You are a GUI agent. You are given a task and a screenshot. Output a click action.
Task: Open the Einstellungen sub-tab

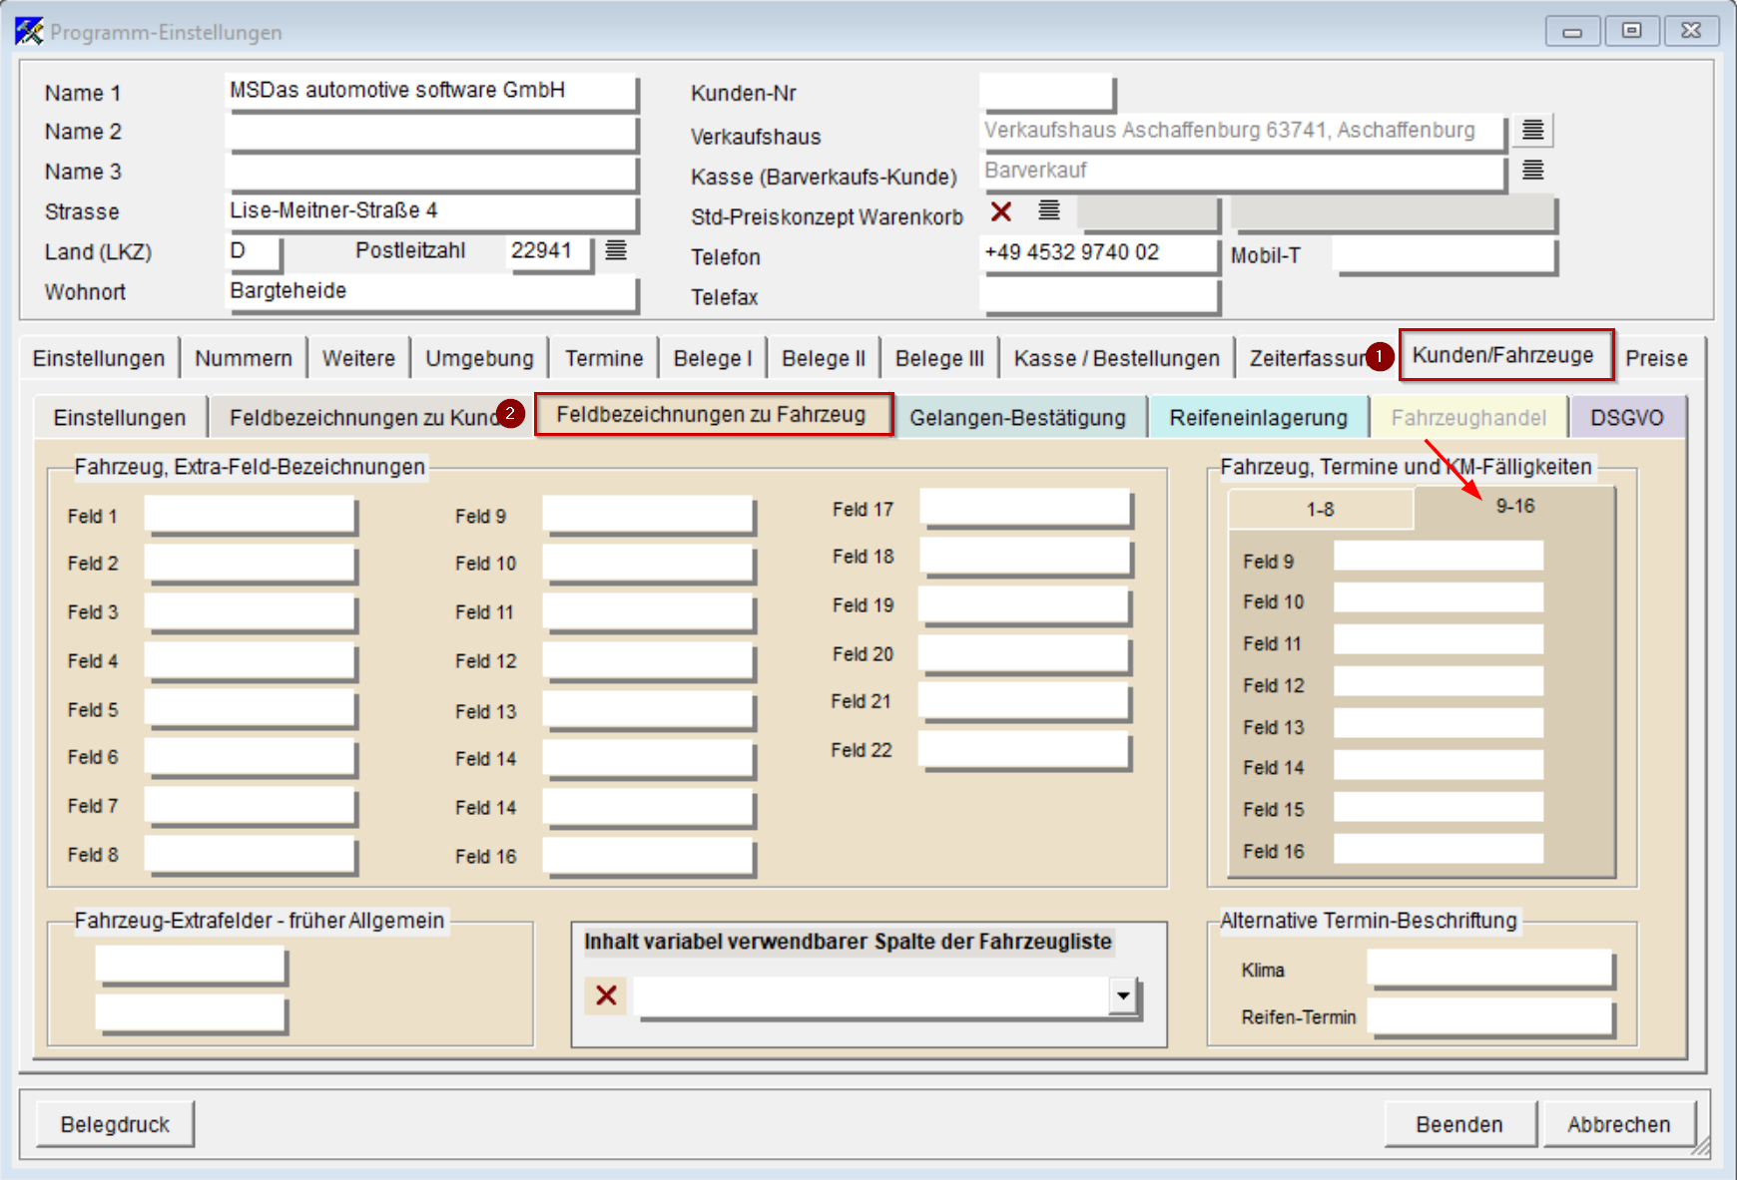click(120, 417)
